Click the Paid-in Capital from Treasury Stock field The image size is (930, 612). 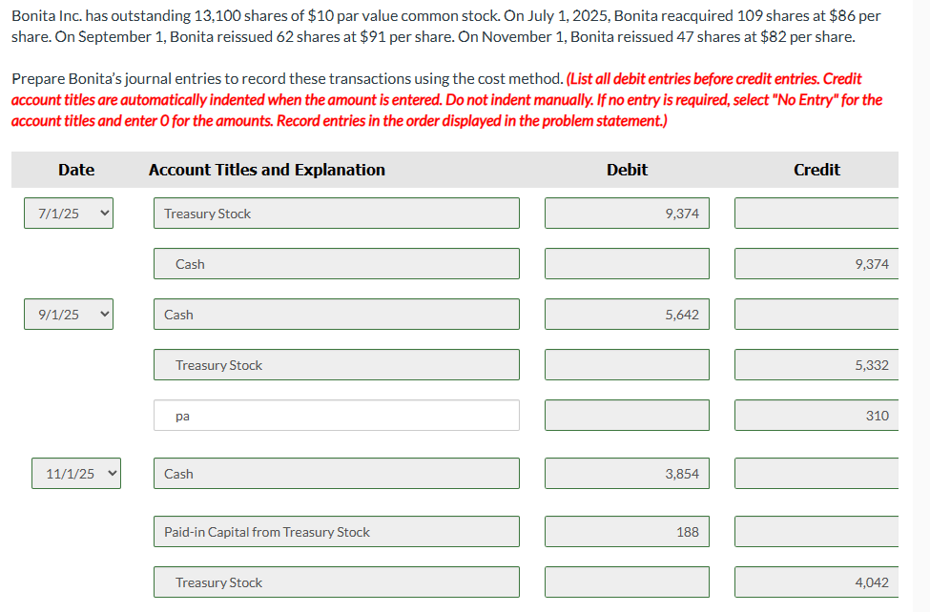coord(337,531)
